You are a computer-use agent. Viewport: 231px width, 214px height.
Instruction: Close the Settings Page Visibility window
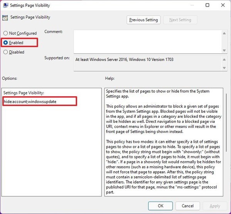pyautogui.click(x=223, y=5)
